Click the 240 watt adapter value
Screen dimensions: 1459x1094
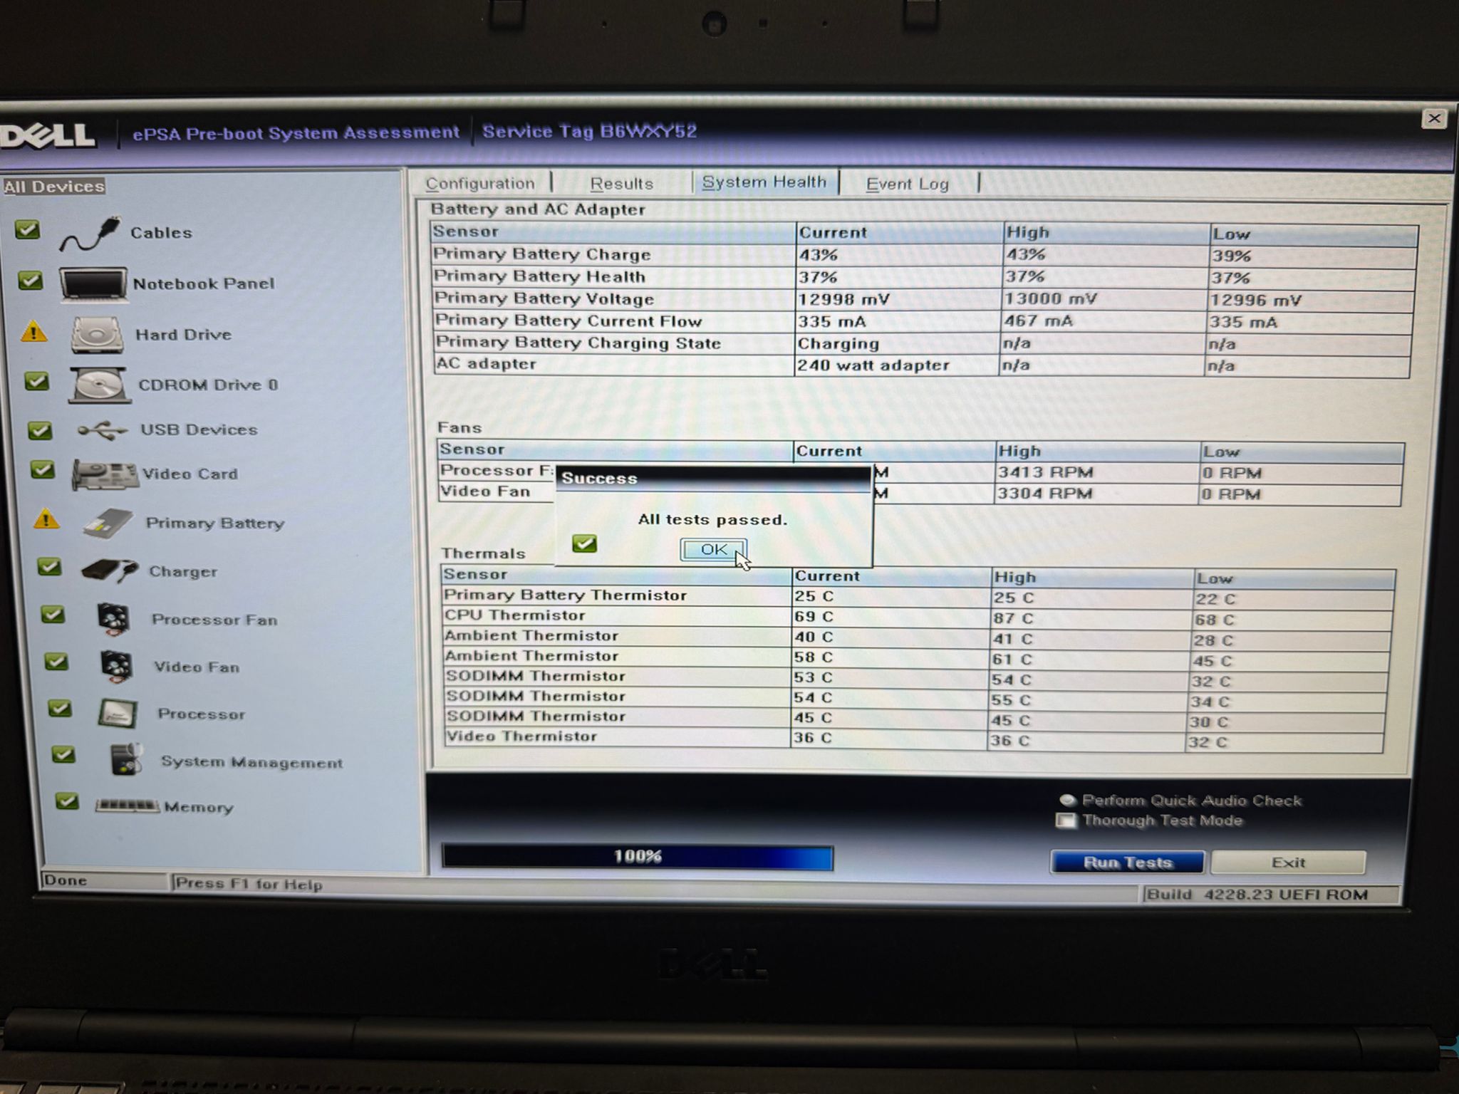click(x=873, y=365)
